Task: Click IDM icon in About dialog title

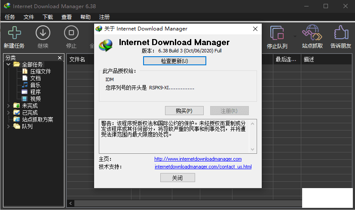Action: [x=99, y=29]
